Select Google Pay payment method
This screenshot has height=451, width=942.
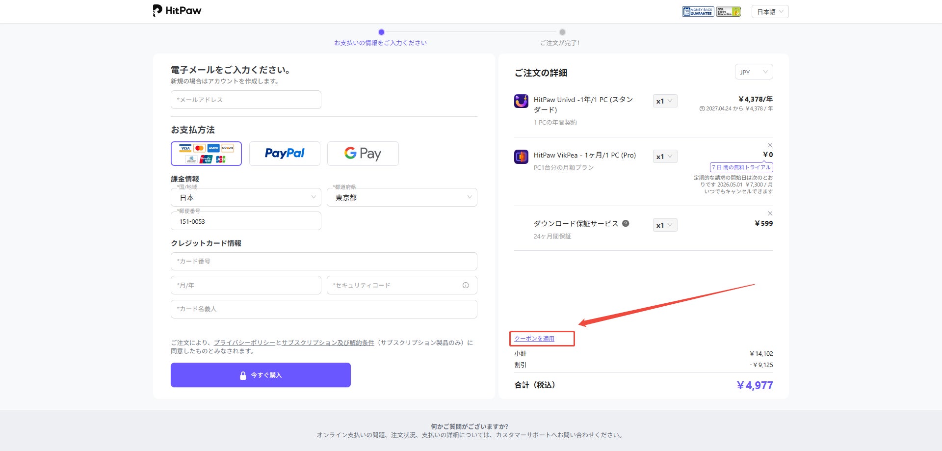(x=363, y=154)
